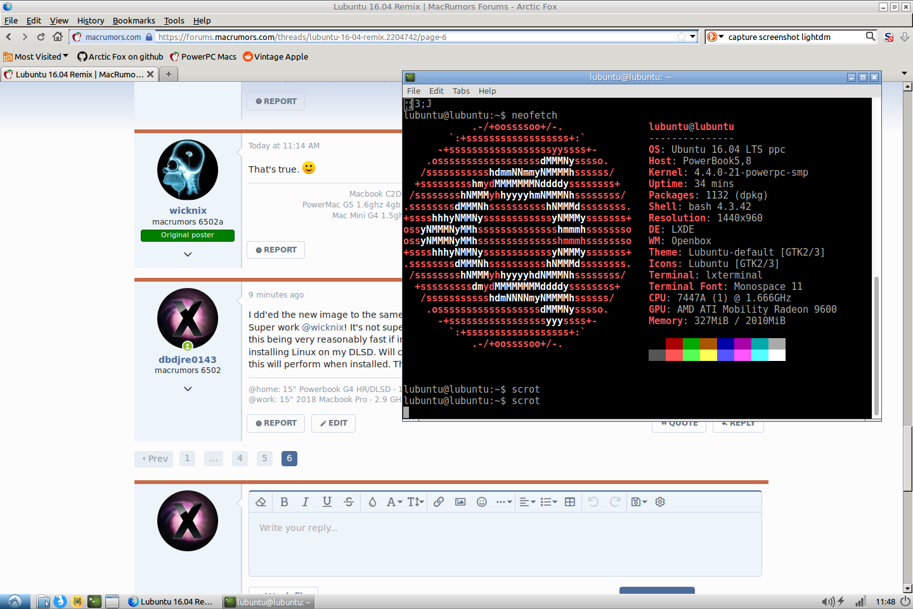Screen dimensions: 913x609
Task: Click the browser home icon
Action: pos(58,37)
